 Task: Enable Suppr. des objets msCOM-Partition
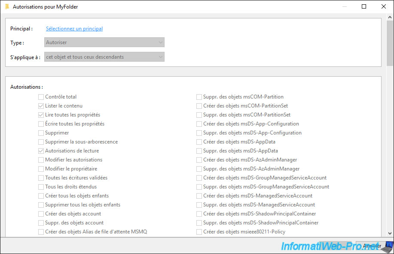tap(199, 97)
